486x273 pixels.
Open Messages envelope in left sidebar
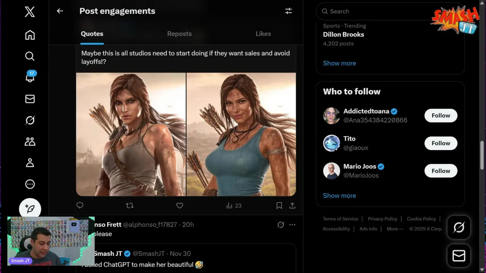30,99
